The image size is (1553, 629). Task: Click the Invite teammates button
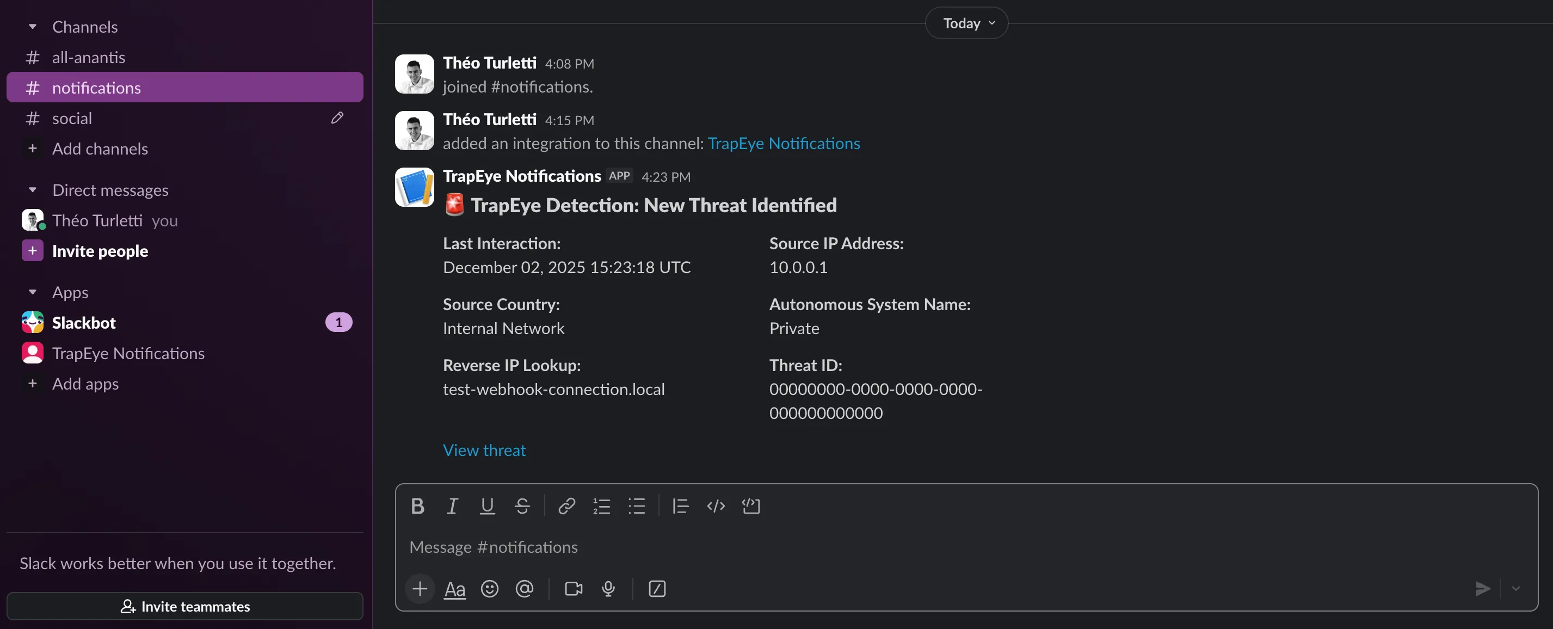(x=184, y=606)
